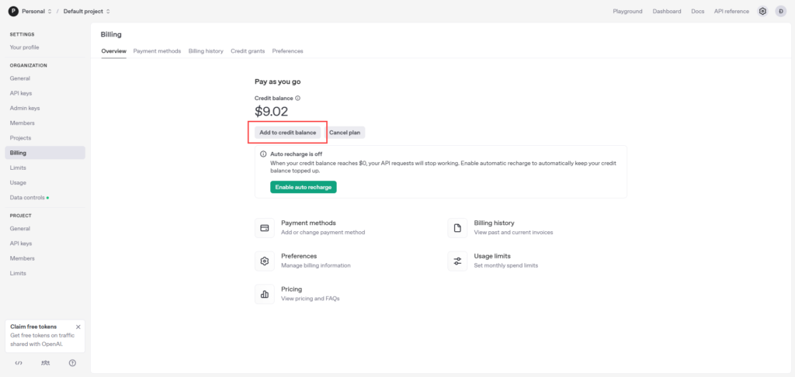The image size is (795, 377).
Task: Open the people forum icon in sidebar bottom
Action: 46,363
